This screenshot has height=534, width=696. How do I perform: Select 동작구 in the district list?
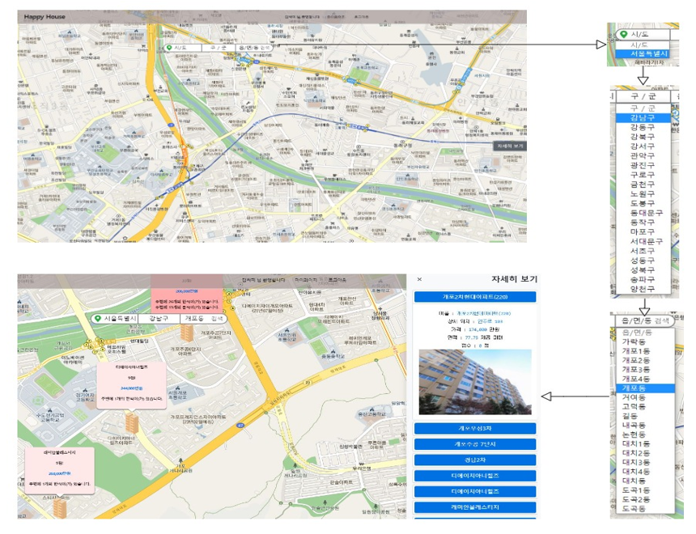point(643,222)
